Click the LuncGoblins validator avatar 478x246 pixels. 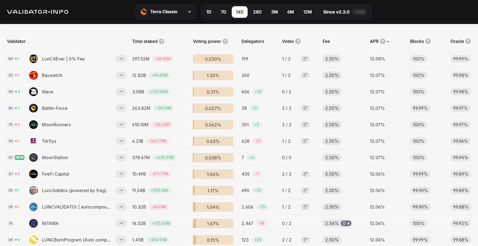coord(33,191)
